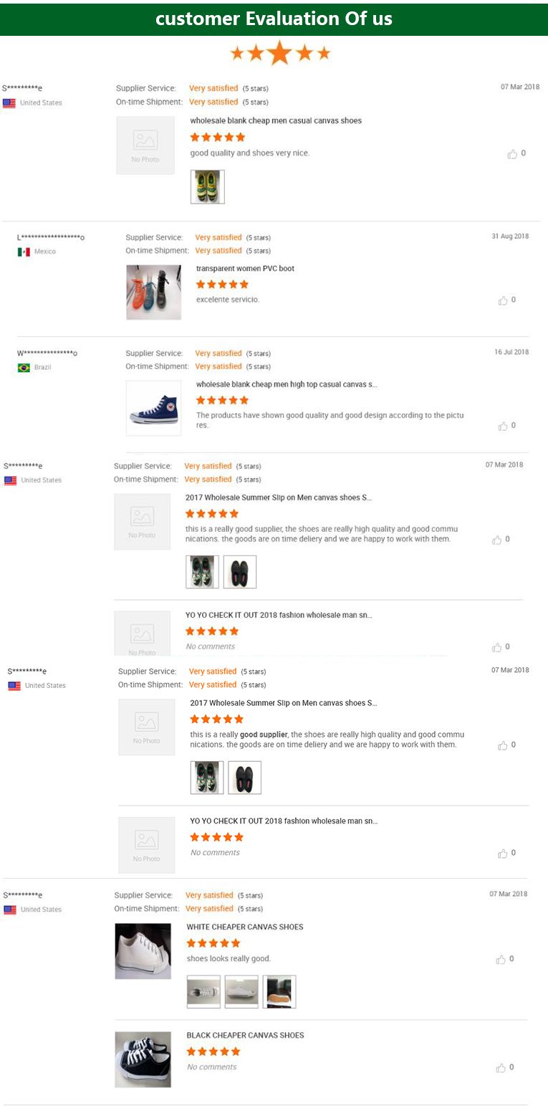Image resolution: width=548 pixels, height=1108 pixels.
Task: Open first 'YO YO CHECK IT OUT 2018' product link
Action: click(x=279, y=616)
